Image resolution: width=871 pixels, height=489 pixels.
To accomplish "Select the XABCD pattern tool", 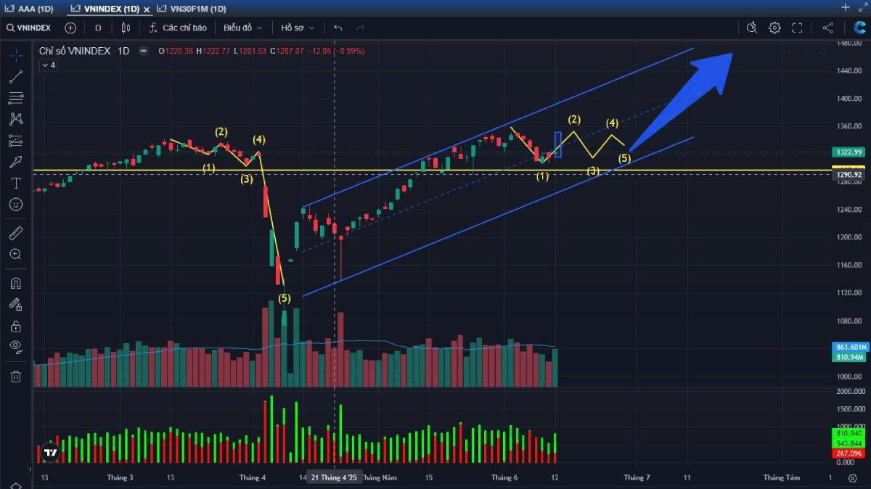I will coord(16,119).
